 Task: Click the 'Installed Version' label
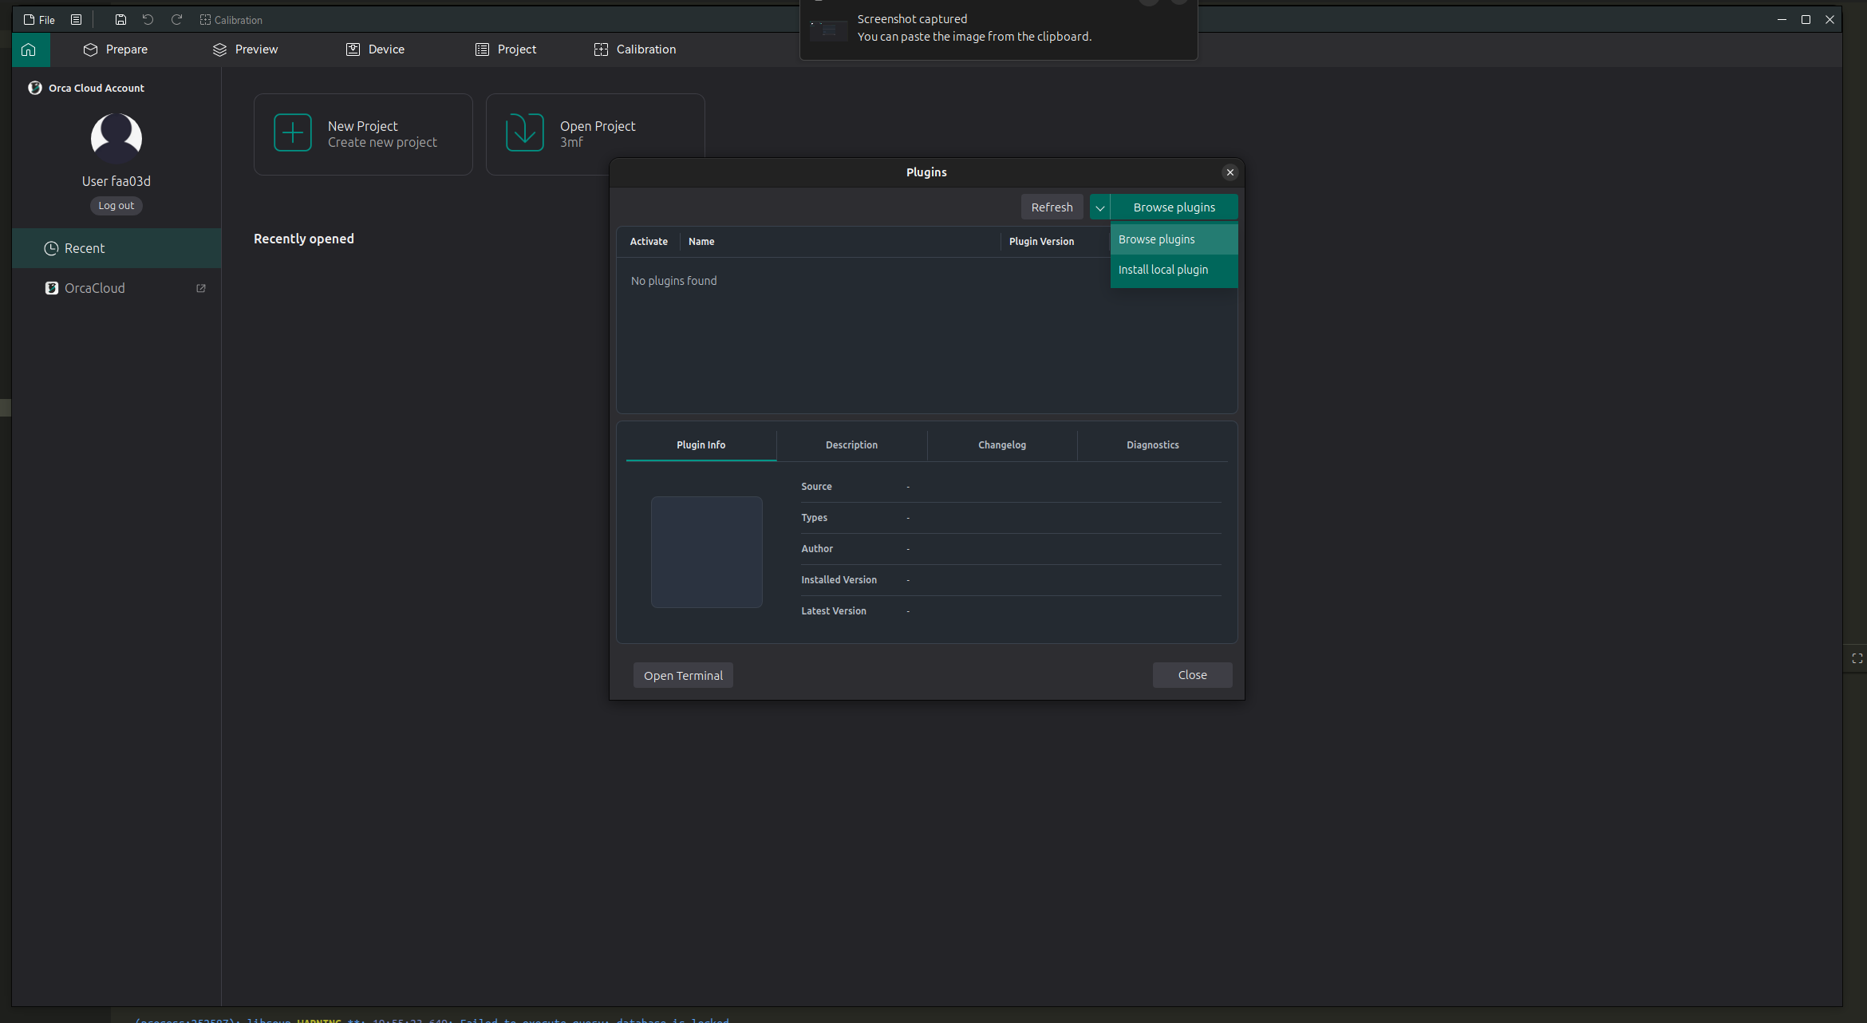(839, 580)
